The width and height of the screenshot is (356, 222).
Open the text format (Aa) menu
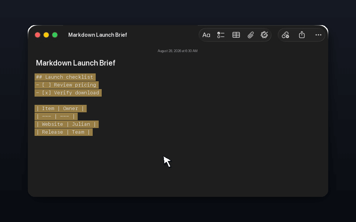click(x=206, y=35)
